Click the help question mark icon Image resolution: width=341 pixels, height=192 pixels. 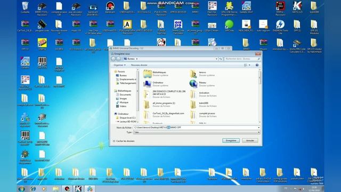(x=257, y=65)
